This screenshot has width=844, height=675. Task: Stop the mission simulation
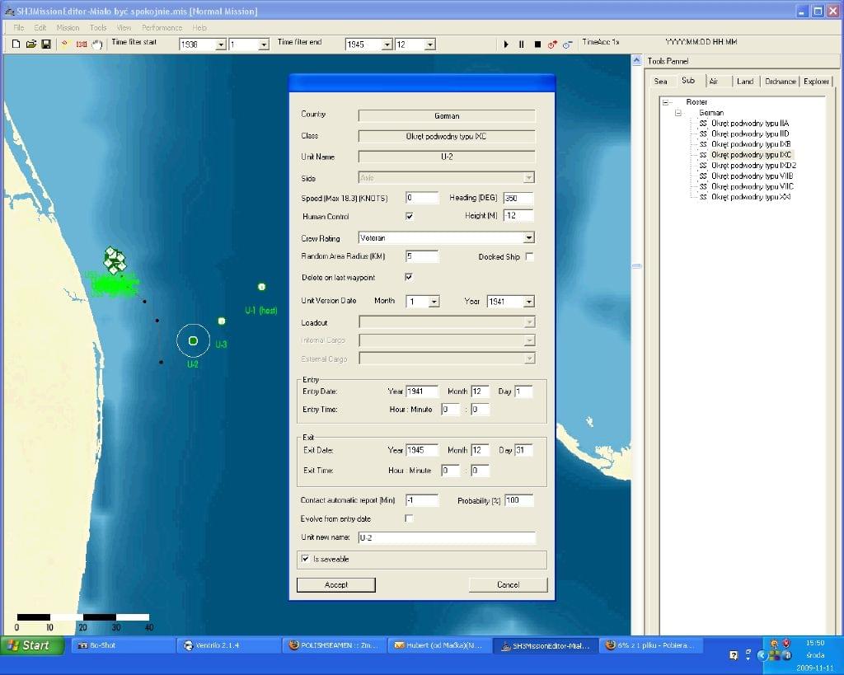pyautogui.click(x=537, y=45)
